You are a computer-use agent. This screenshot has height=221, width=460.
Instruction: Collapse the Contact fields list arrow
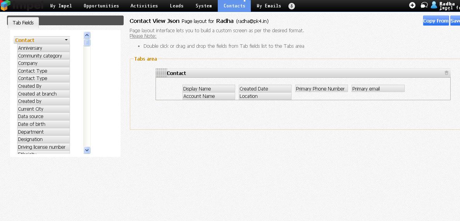click(66, 40)
